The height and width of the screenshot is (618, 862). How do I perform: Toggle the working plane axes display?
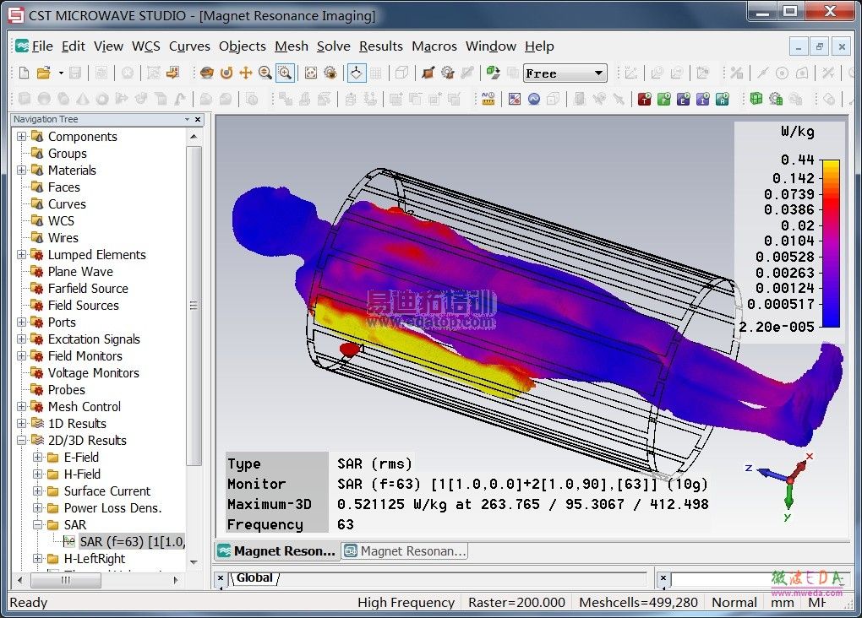(357, 73)
